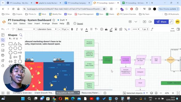The image size is (181, 102).
Task: Expand the chevron next to comments
Action: pyautogui.click(x=136, y=22)
